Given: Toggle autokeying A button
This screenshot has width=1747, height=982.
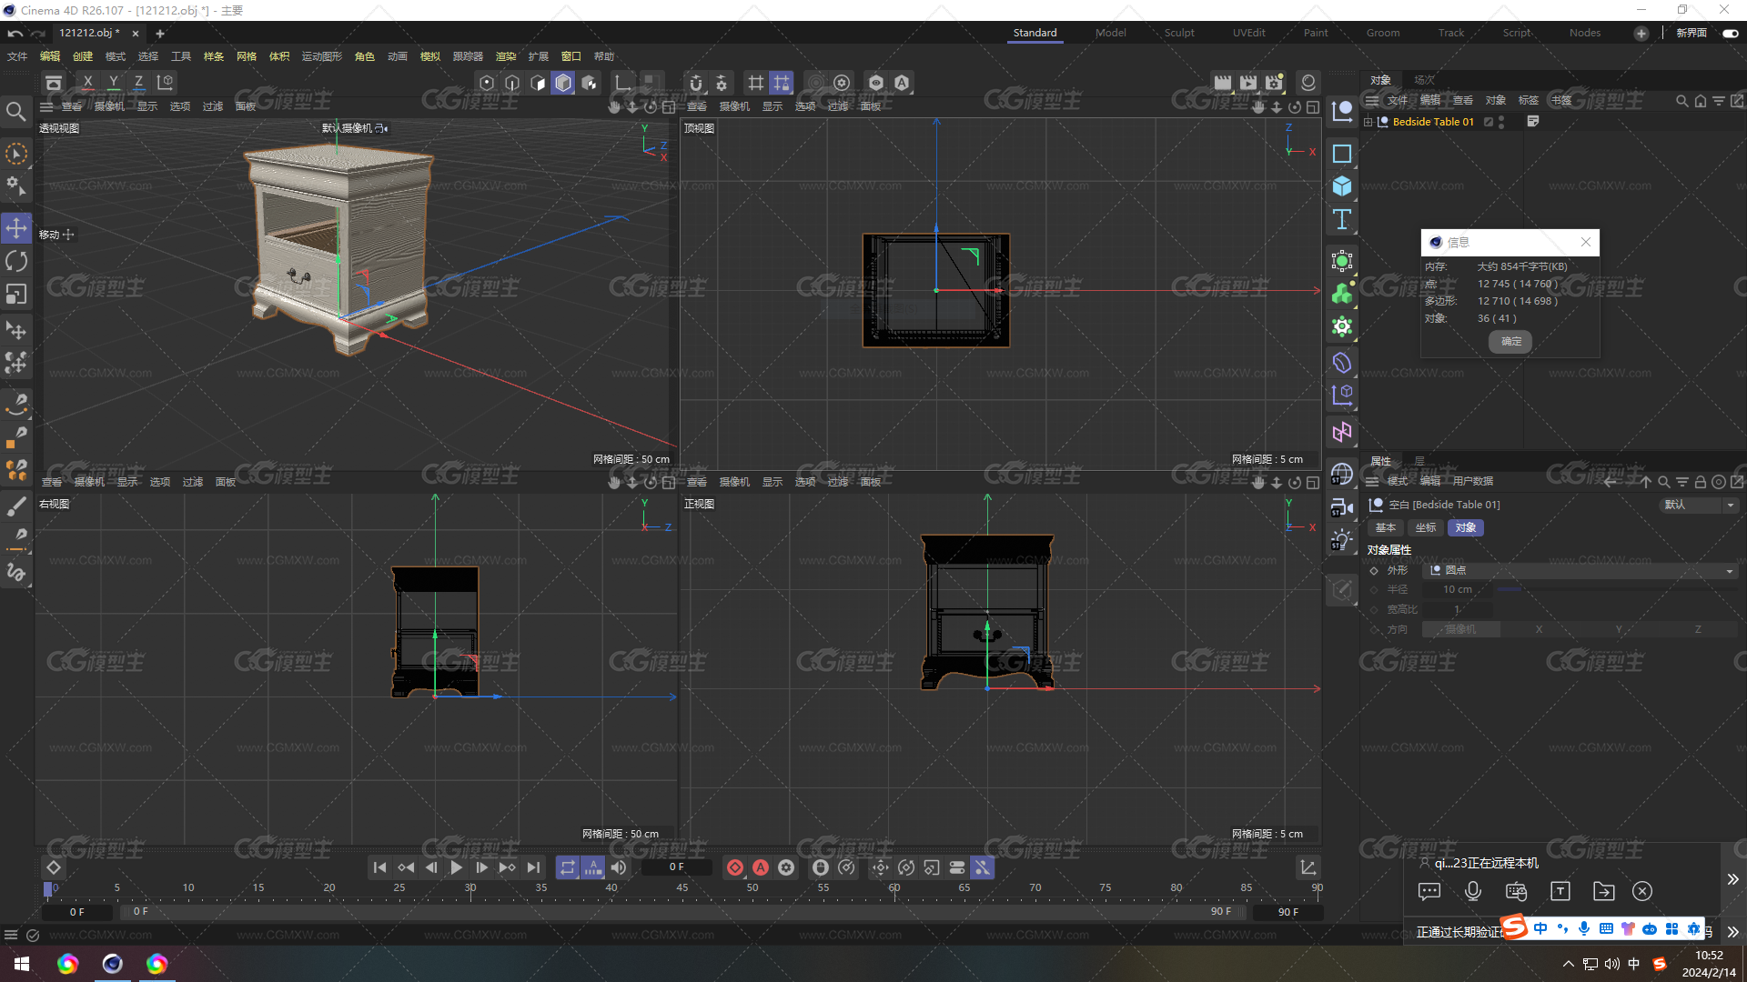Looking at the screenshot, I should coord(761,867).
